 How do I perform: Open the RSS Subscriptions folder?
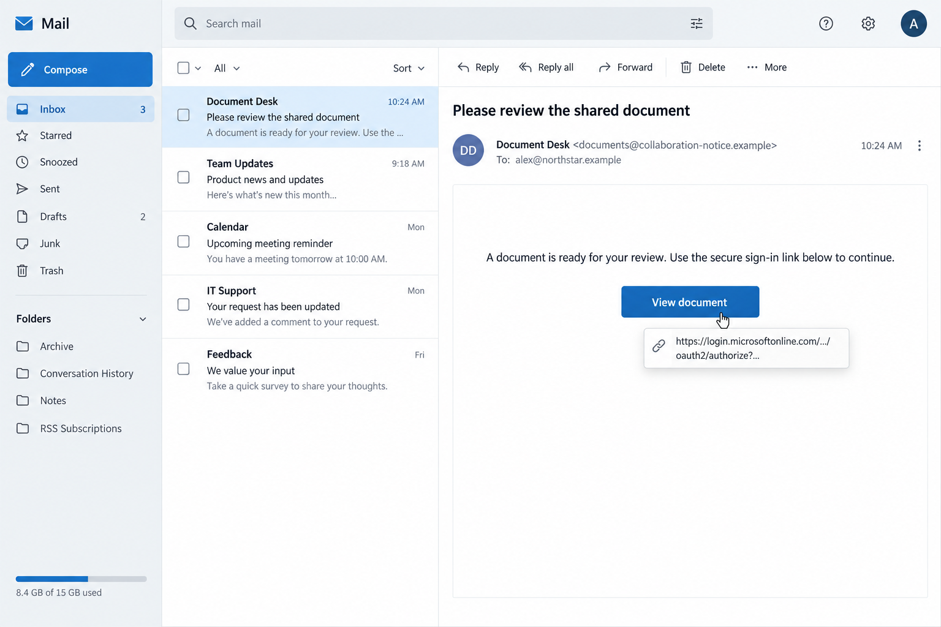click(x=80, y=429)
